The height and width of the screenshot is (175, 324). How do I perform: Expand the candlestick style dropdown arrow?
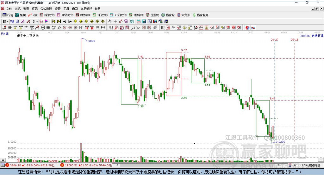[37, 21]
